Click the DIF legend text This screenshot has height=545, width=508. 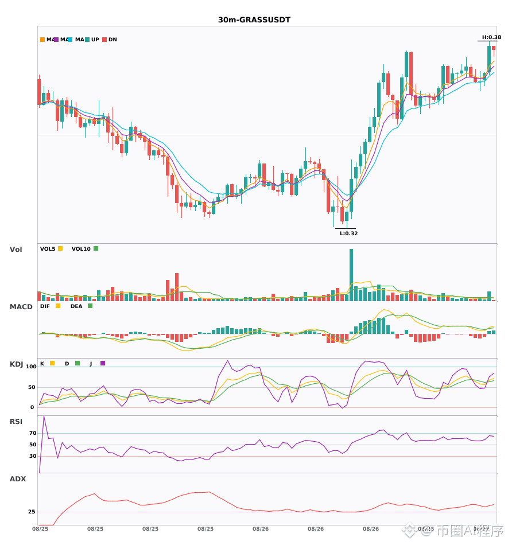click(x=45, y=306)
